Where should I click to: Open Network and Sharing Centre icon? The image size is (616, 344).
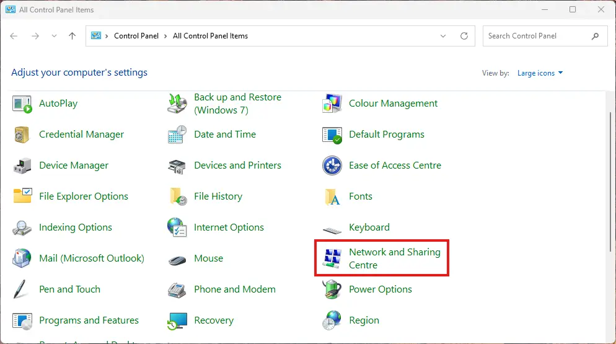332,258
